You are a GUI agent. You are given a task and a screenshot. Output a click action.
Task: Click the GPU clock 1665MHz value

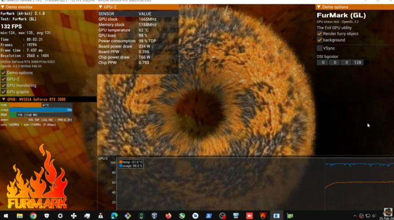pyautogui.click(x=147, y=19)
